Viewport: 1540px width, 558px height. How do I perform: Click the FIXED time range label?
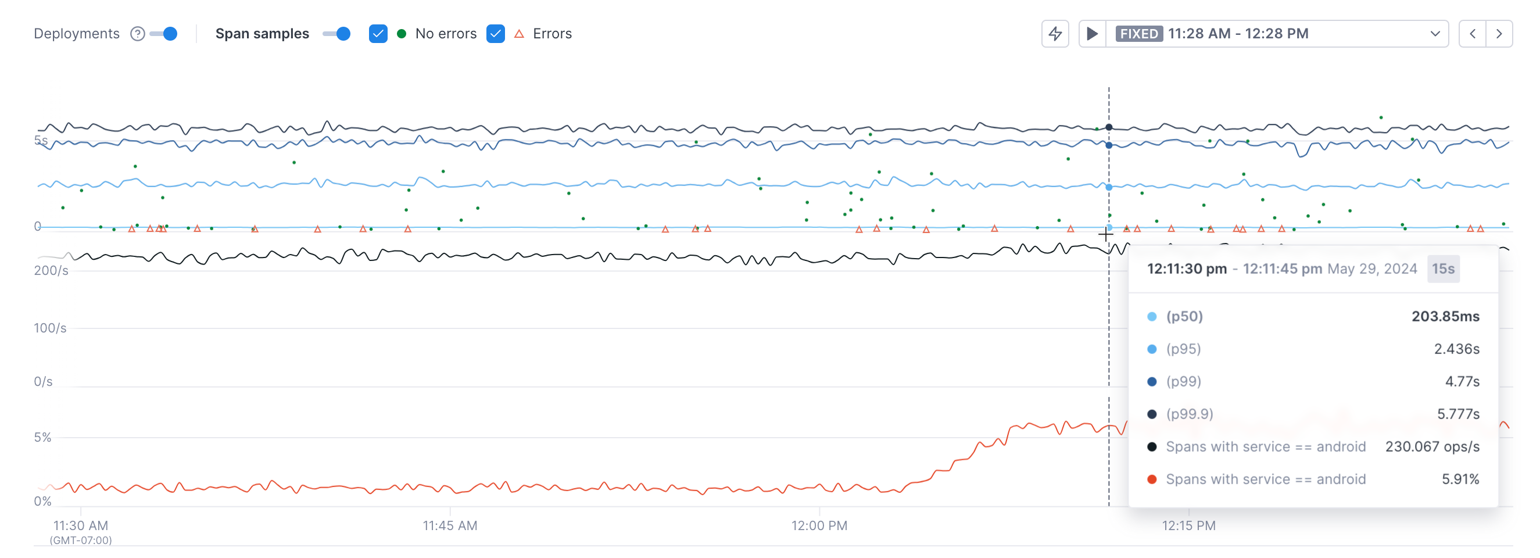tap(1138, 34)
